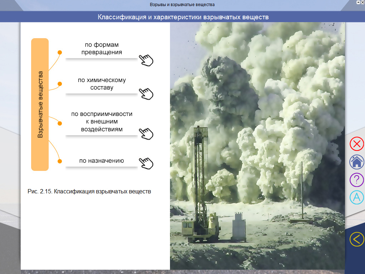Click hand icon beside "по назначению"
This screenshot has height=274, width=365.
click(x=146, y=163)
